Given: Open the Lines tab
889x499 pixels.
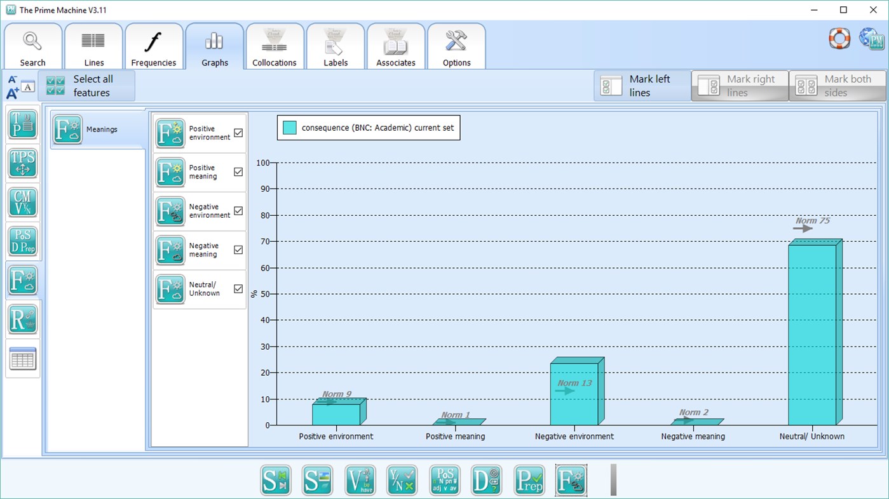Looking at the screenshot, I should tap(93, 46).
